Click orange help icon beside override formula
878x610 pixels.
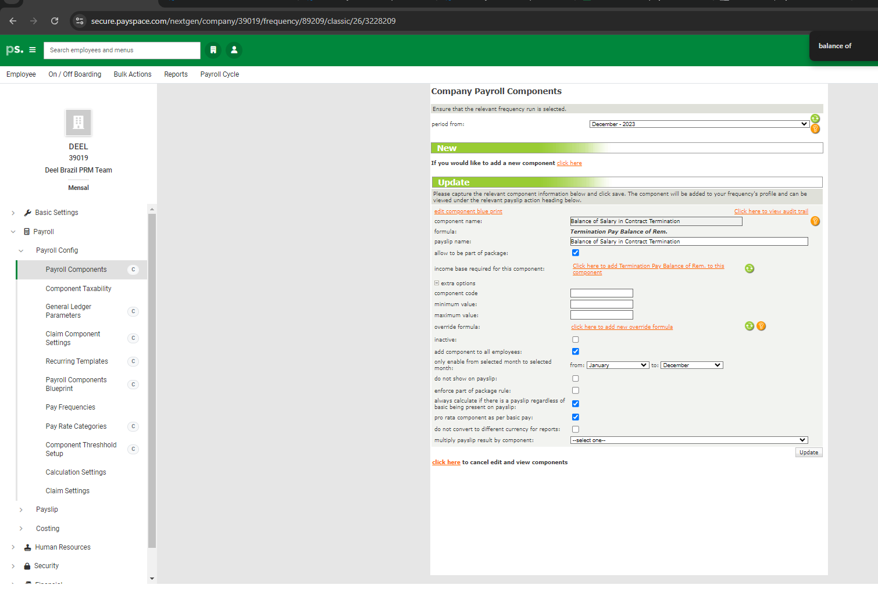[761, 326]
